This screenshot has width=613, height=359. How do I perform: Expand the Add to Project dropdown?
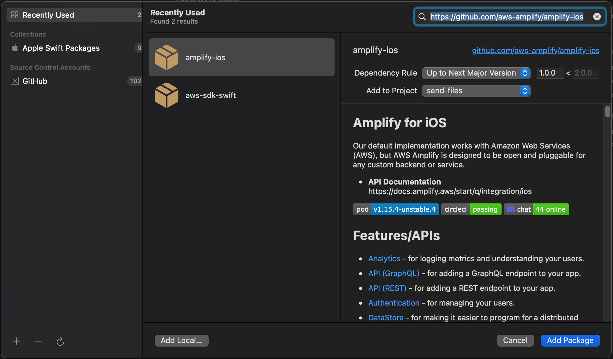476,90
